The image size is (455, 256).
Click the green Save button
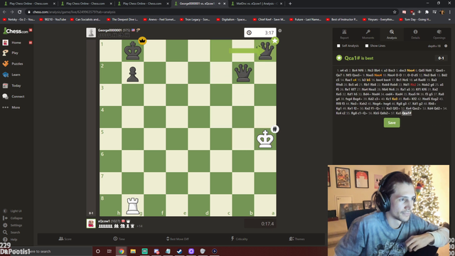tap(392, 123)
